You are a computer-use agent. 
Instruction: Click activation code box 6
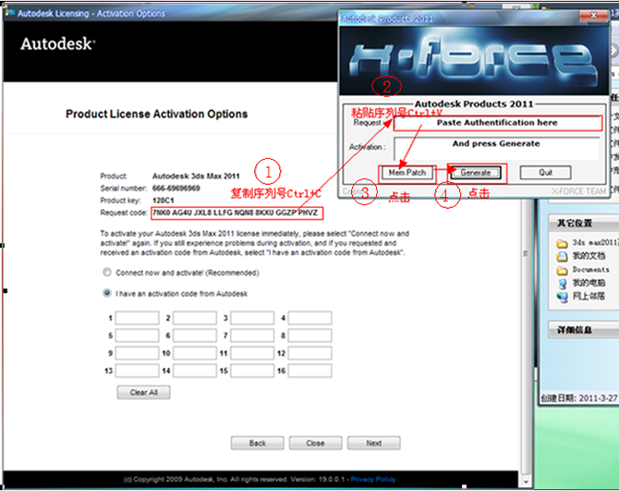click(195, 336)
